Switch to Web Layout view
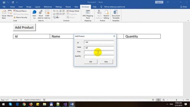This screenshot has height=107, width=190. (x=164, y=100)
